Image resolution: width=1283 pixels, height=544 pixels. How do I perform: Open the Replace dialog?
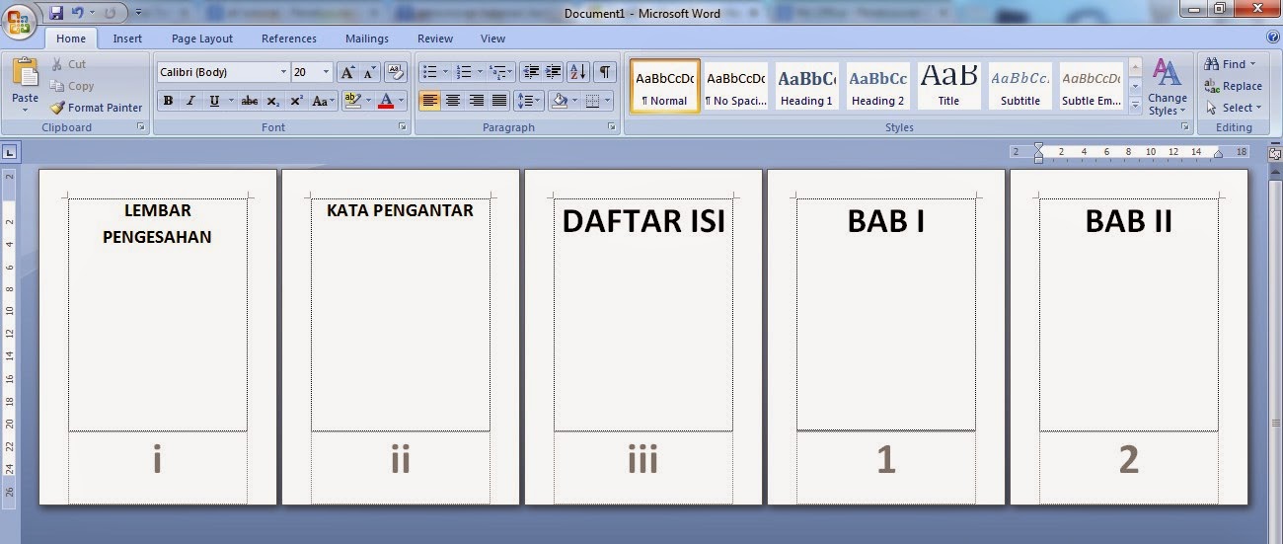pos(1234,86)
